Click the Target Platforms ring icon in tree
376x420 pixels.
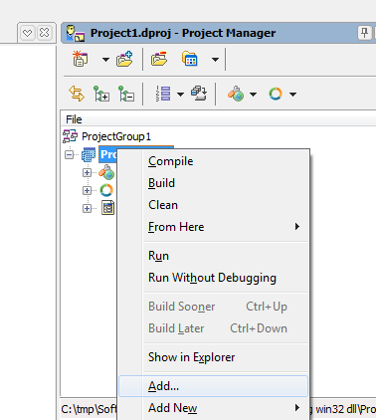click(x=106, y=190)
